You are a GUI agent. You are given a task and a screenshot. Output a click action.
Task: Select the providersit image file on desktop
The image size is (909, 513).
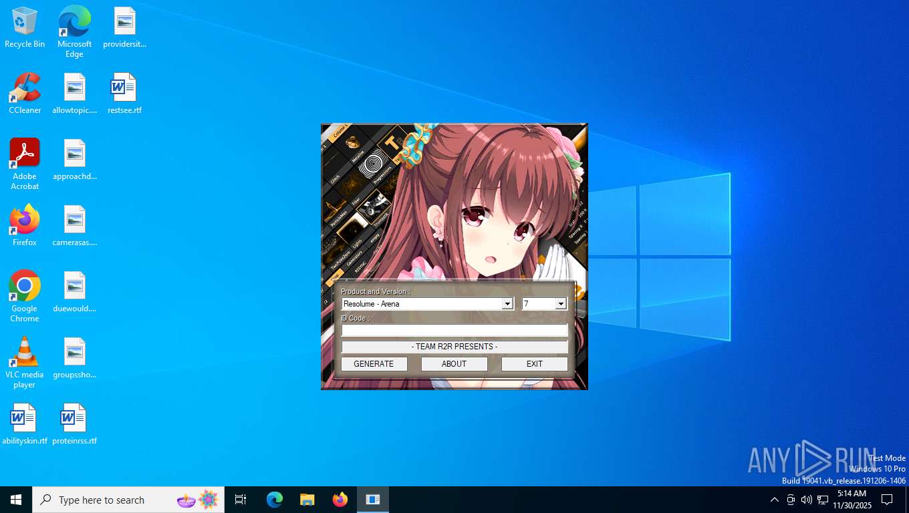click(x=124, y=28)
